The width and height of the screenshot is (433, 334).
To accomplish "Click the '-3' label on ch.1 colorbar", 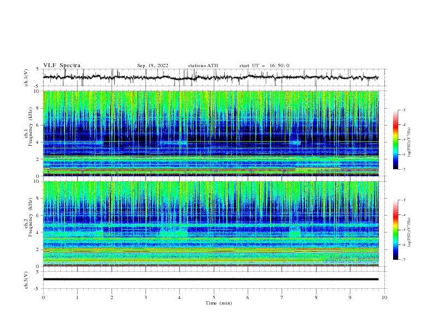I will click(x=403, y=110).
